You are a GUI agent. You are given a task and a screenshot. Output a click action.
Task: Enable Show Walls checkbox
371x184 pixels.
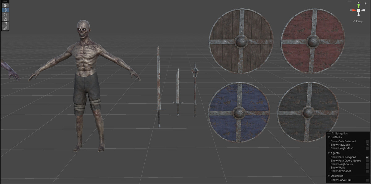(367, 168)
